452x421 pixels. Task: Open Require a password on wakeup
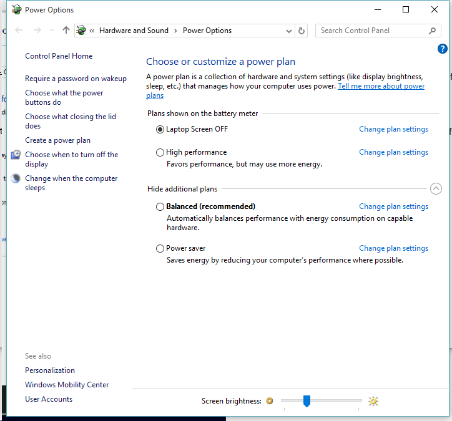pyautogui.click(x=76, y=79)
